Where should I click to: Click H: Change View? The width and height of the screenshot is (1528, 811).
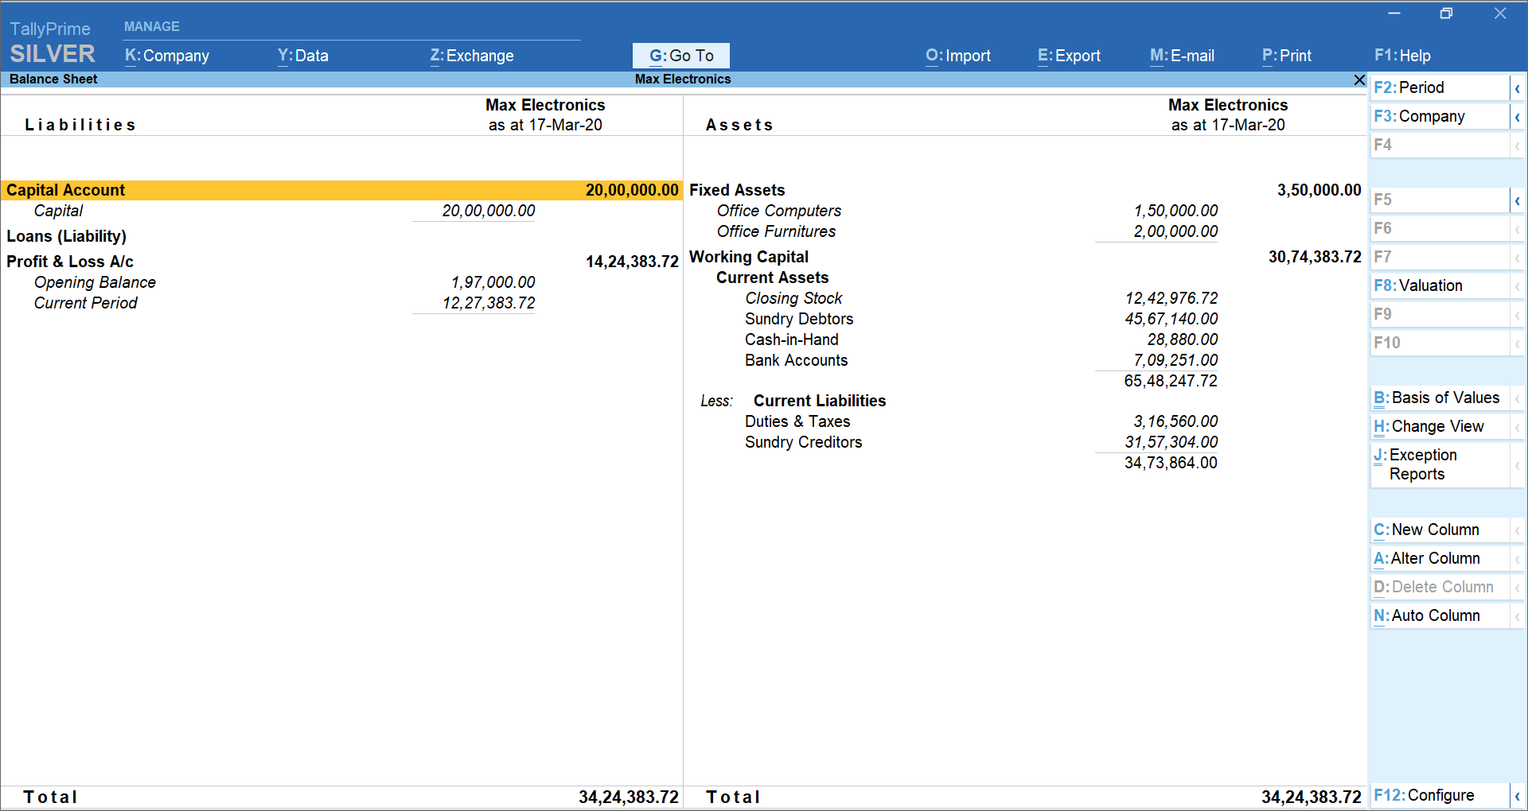point(1440,426)
